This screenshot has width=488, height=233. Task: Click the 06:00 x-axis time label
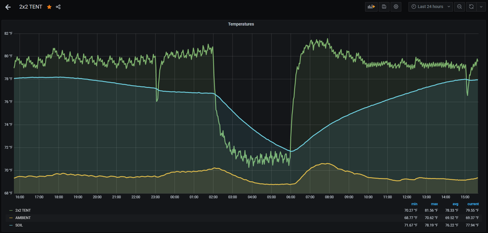click(291, 197)
